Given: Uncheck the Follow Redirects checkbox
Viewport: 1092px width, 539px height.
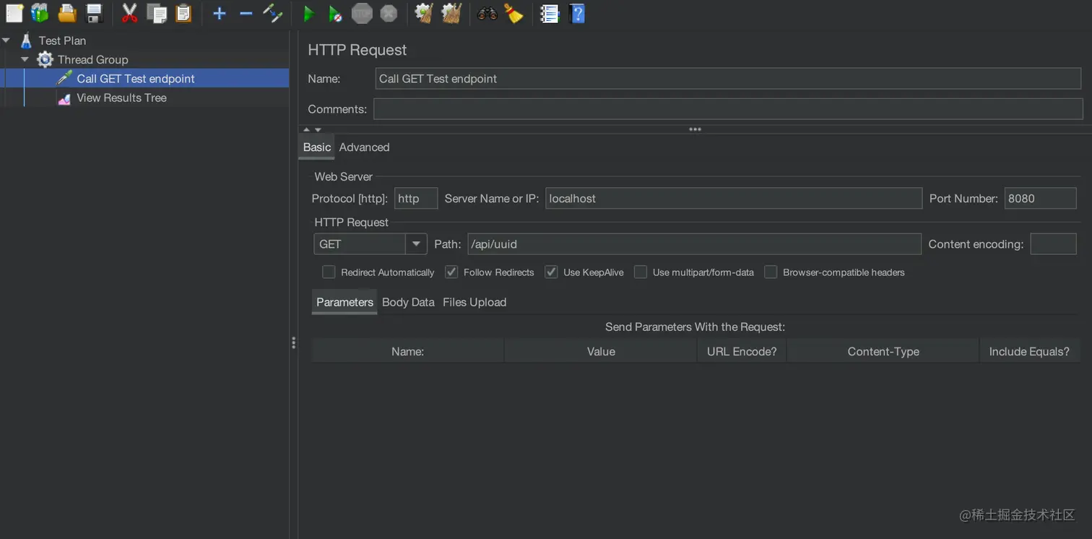Looking at the screenshot, I should tap(451, 272).
